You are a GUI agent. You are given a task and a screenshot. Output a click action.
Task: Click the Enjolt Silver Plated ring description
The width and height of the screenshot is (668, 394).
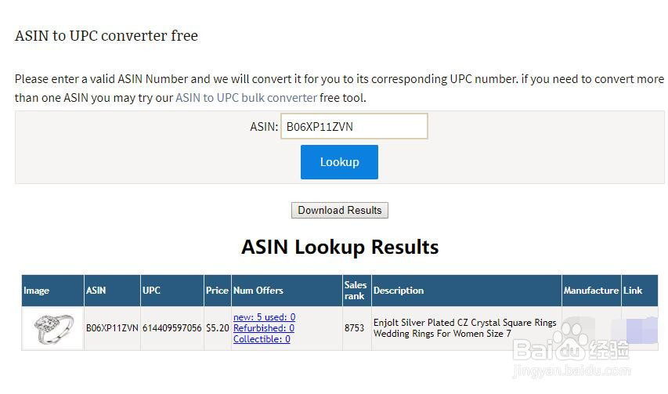(x=464, y=328)
